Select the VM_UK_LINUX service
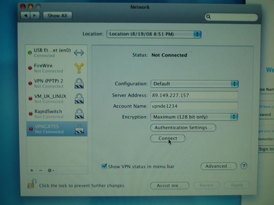274x205 pixels. point(57,99)
